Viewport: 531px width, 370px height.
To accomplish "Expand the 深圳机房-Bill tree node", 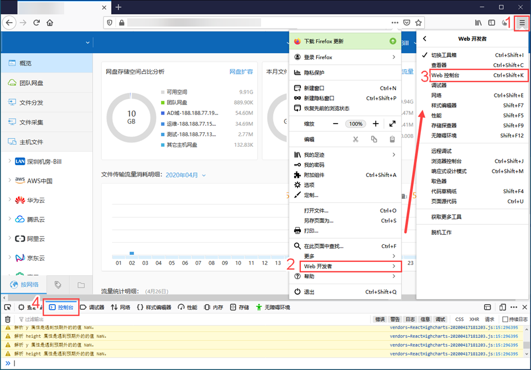I will click(10, 161).
